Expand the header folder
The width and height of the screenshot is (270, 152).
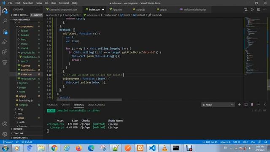point(24,35)
